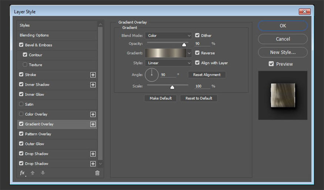Click the fx effects menu icon

click(22, 173)
